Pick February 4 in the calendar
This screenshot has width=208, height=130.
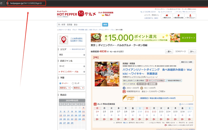tap(83, 108)
